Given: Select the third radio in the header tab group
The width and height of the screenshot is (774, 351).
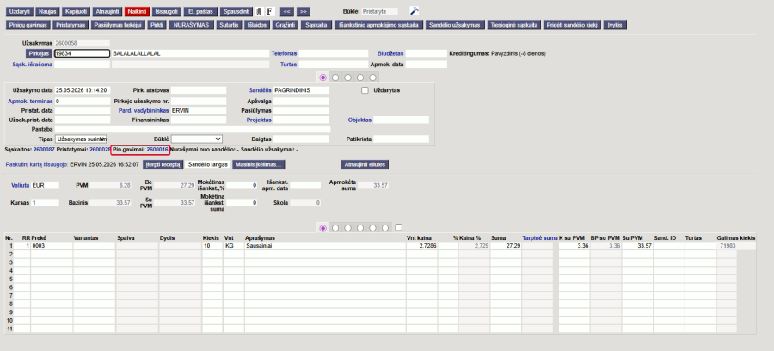Looking at the screenshot, I should (x=348, y=77).
